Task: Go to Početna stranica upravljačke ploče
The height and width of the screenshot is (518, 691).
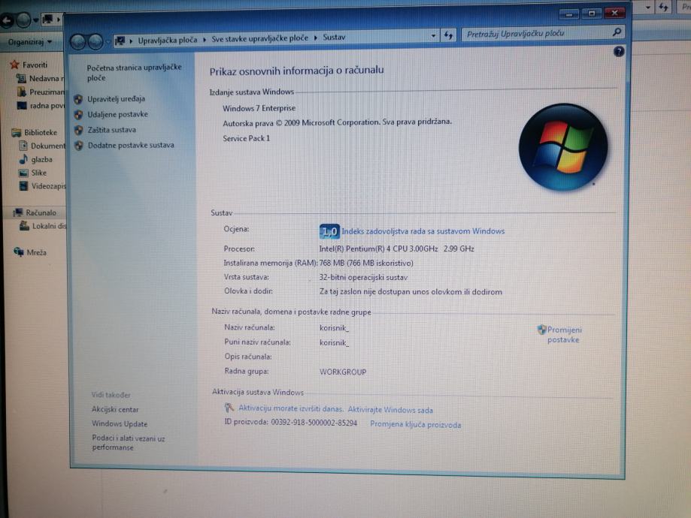Action: point(134,73)
